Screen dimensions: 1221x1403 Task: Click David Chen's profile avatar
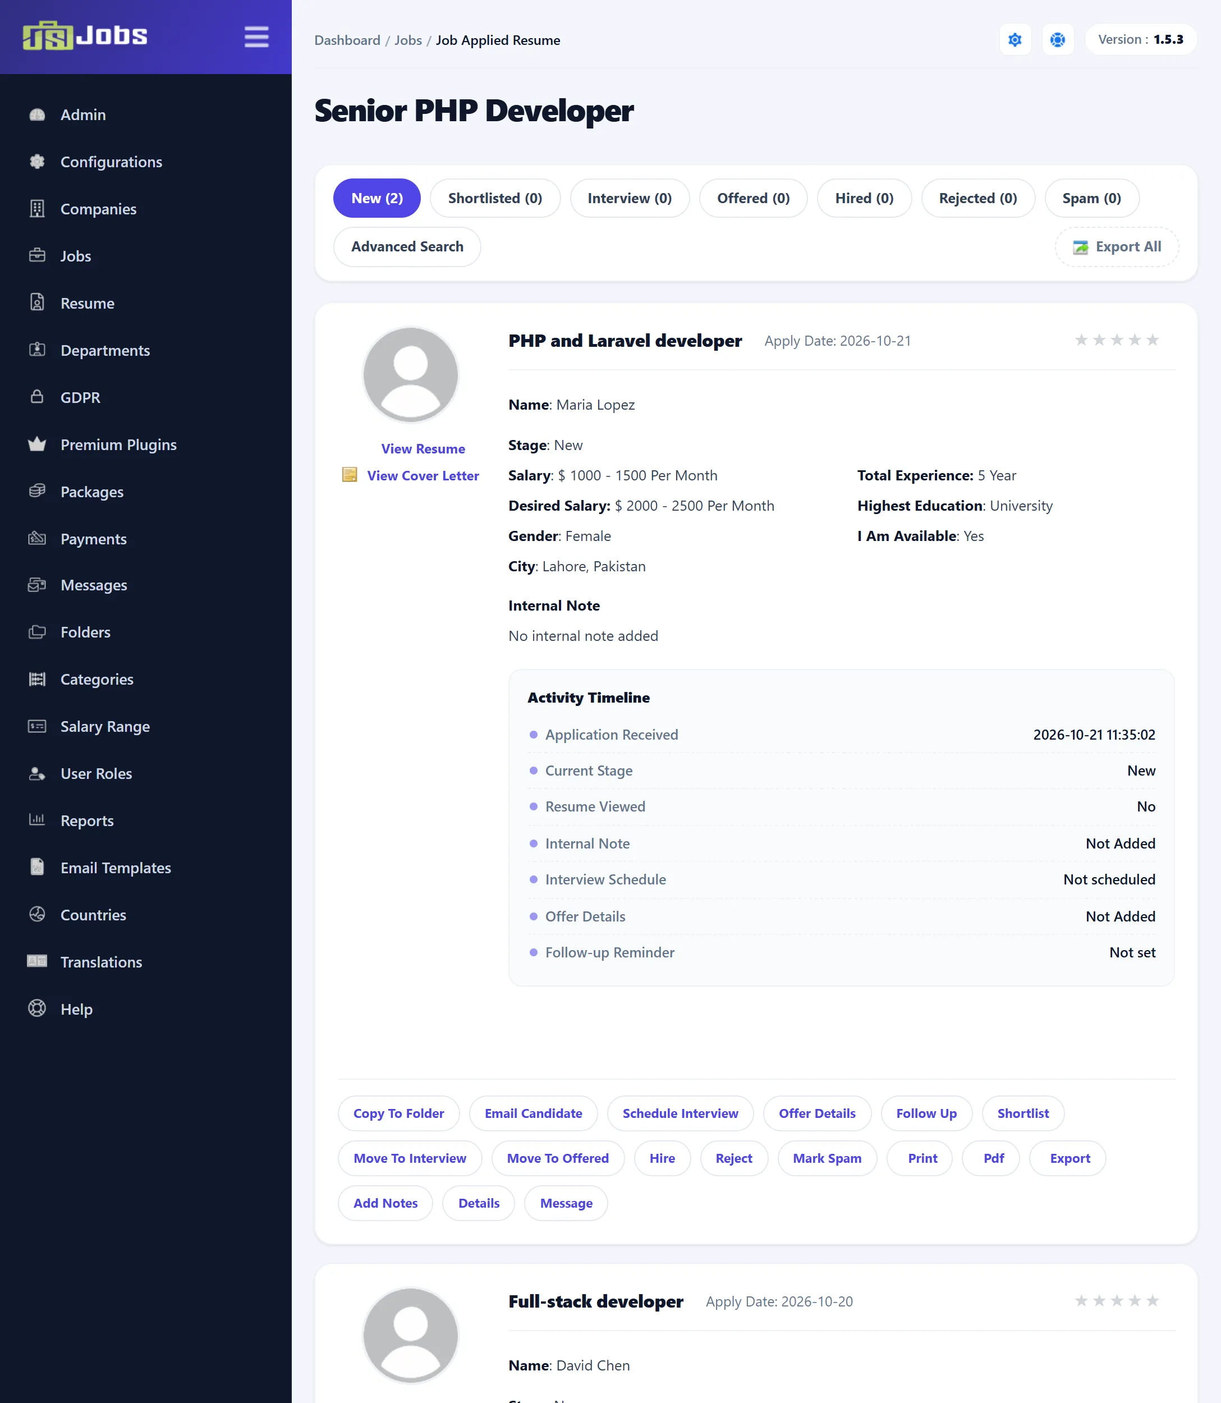[410, 1336]
